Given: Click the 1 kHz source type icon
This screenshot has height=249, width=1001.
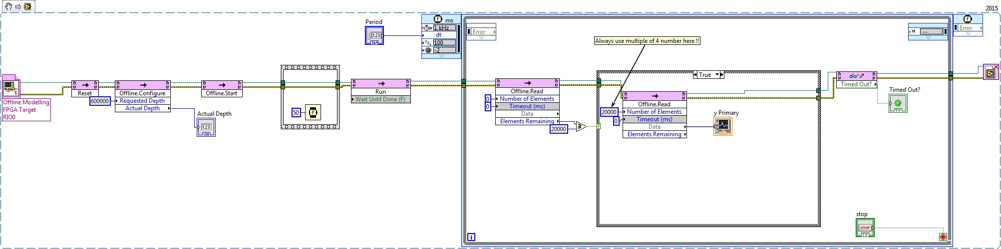Looking at the screenshot, I should [428, 28].
